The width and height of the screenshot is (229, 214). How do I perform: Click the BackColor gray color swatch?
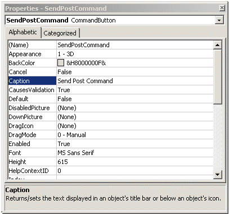click(61, 63)
